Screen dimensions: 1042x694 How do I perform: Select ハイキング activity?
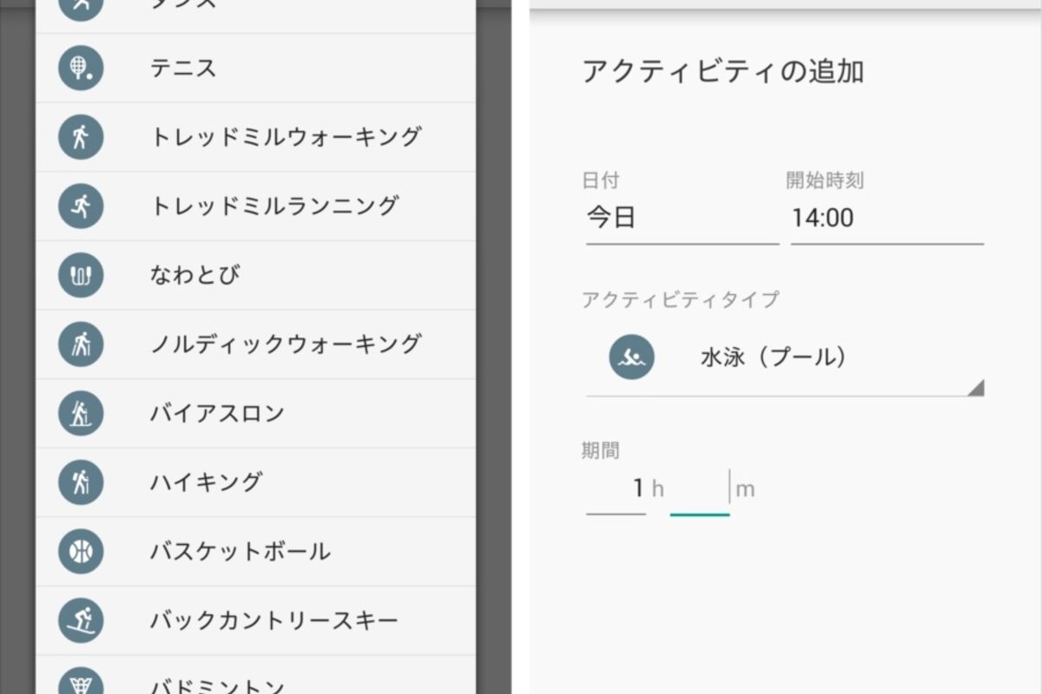point(255,482)
